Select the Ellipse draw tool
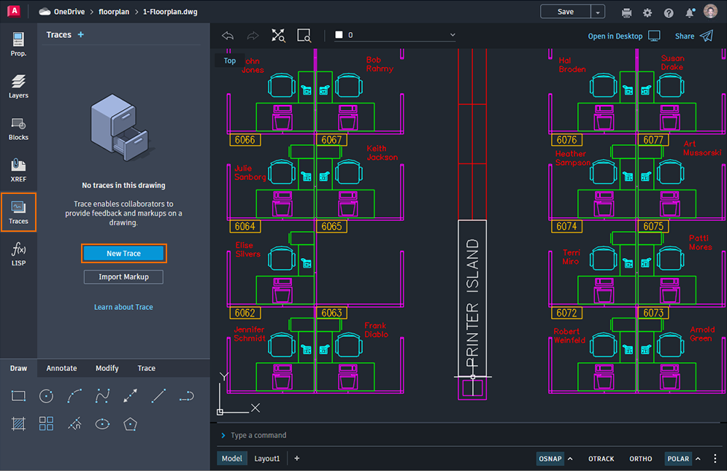This screenshot has height=471, width=727. coord(102,424)
